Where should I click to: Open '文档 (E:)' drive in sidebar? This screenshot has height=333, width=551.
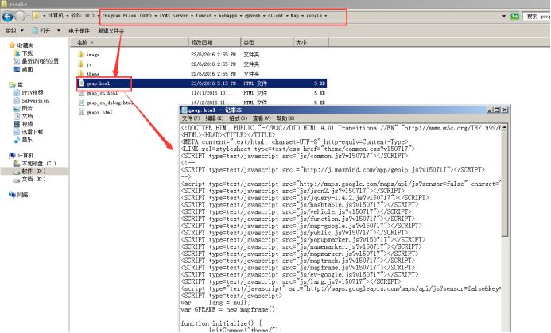point(29,179)
